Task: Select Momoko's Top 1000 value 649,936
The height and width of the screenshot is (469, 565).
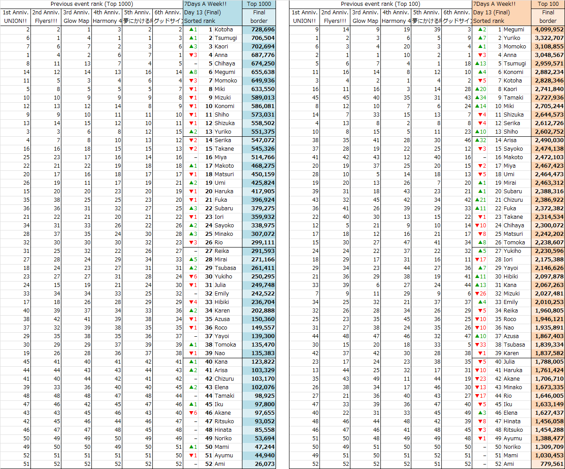Action: tap(259, 81)
